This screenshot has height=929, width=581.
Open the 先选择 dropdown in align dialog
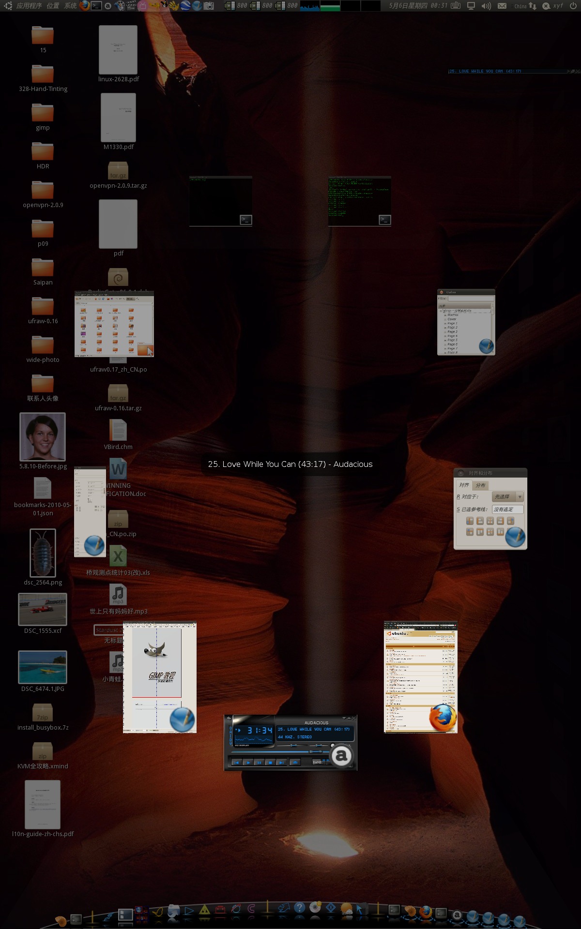[x=507, y=496]
